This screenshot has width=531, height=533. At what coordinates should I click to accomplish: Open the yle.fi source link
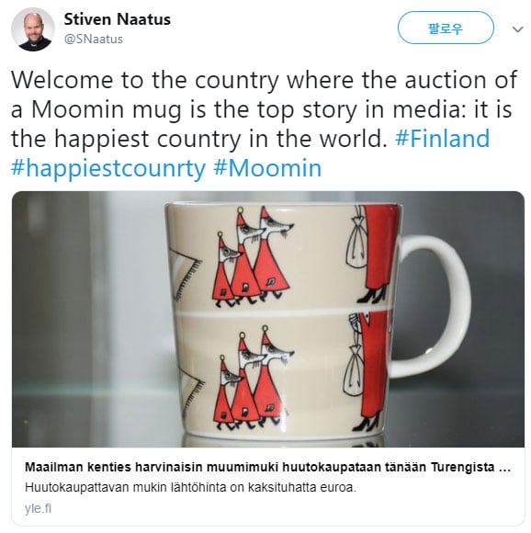click(38, 508)
